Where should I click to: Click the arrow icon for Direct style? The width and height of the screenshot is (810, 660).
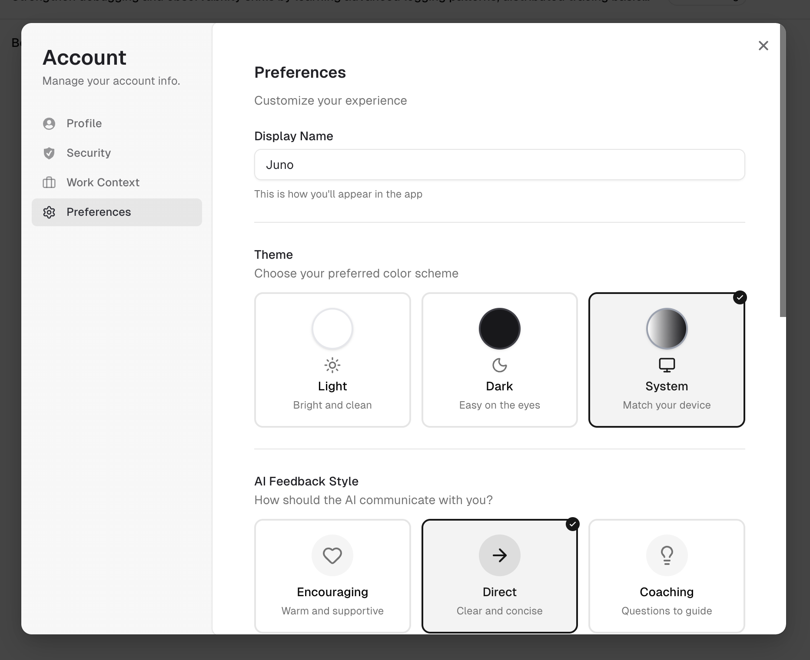click(499, 555)
